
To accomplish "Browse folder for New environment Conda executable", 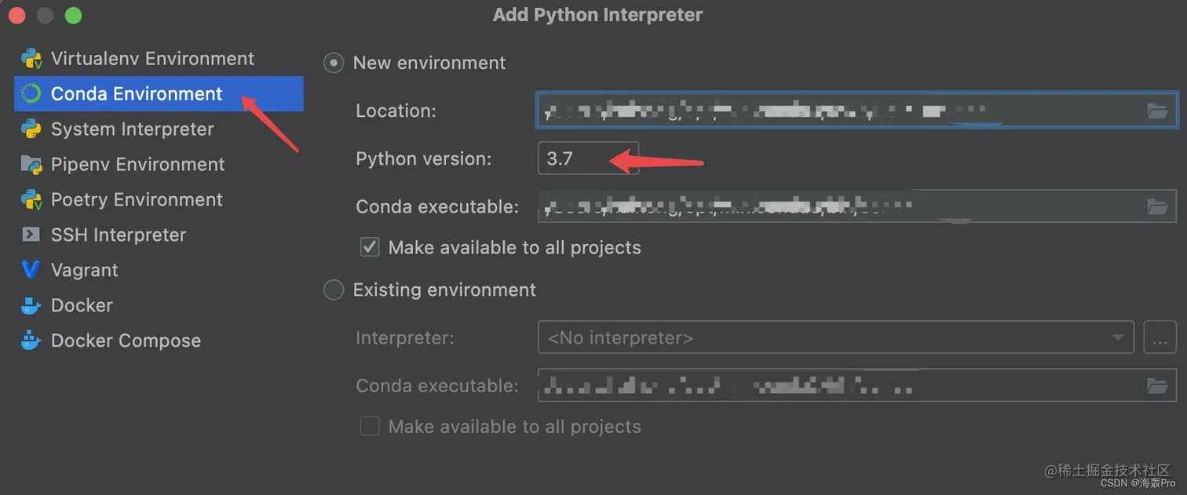I will pos(1156,206).
